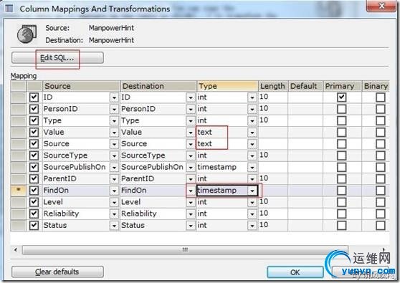Uncheck Primary checkbox for ID row

(342, 97)
